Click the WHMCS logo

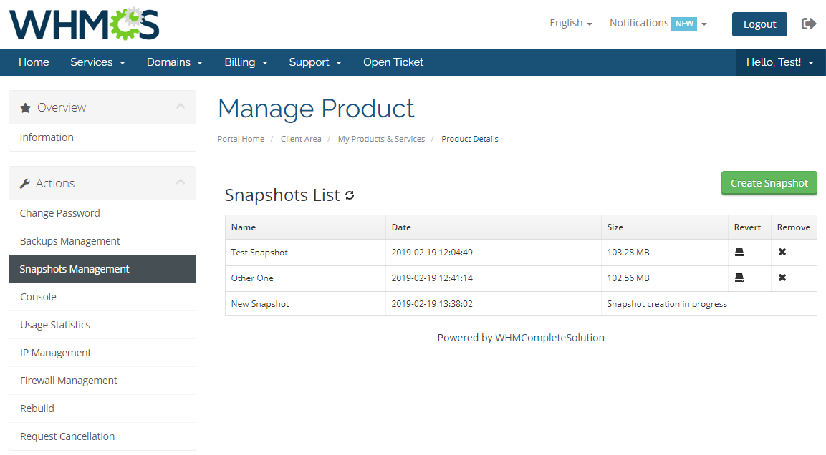pyautogui.click(x=85, y=24)
